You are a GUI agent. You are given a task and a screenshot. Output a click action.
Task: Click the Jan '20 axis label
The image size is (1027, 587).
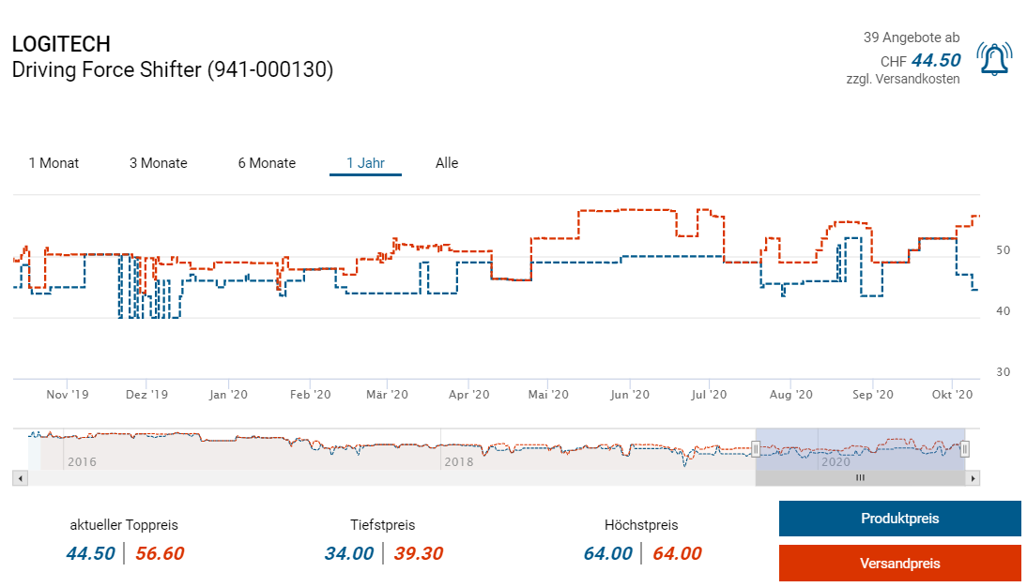228,395
